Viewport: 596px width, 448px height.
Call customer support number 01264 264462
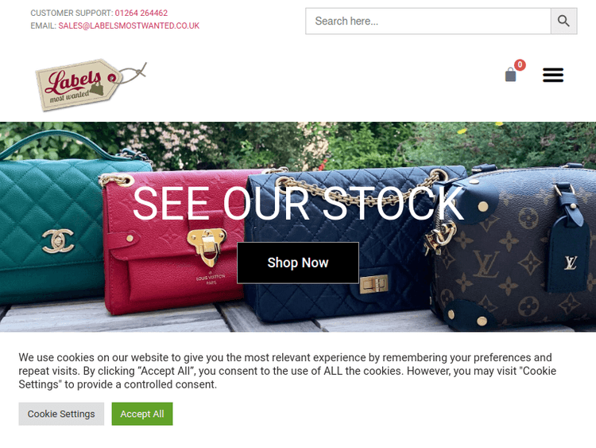point(141,13)
